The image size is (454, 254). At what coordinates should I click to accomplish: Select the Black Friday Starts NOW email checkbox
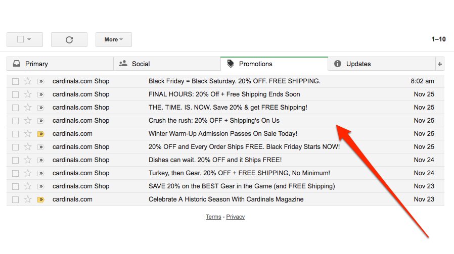[x=15, y=147]
